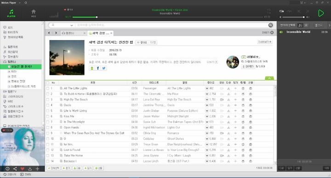Open album info icon under cover art

click(x=7, y=168)
